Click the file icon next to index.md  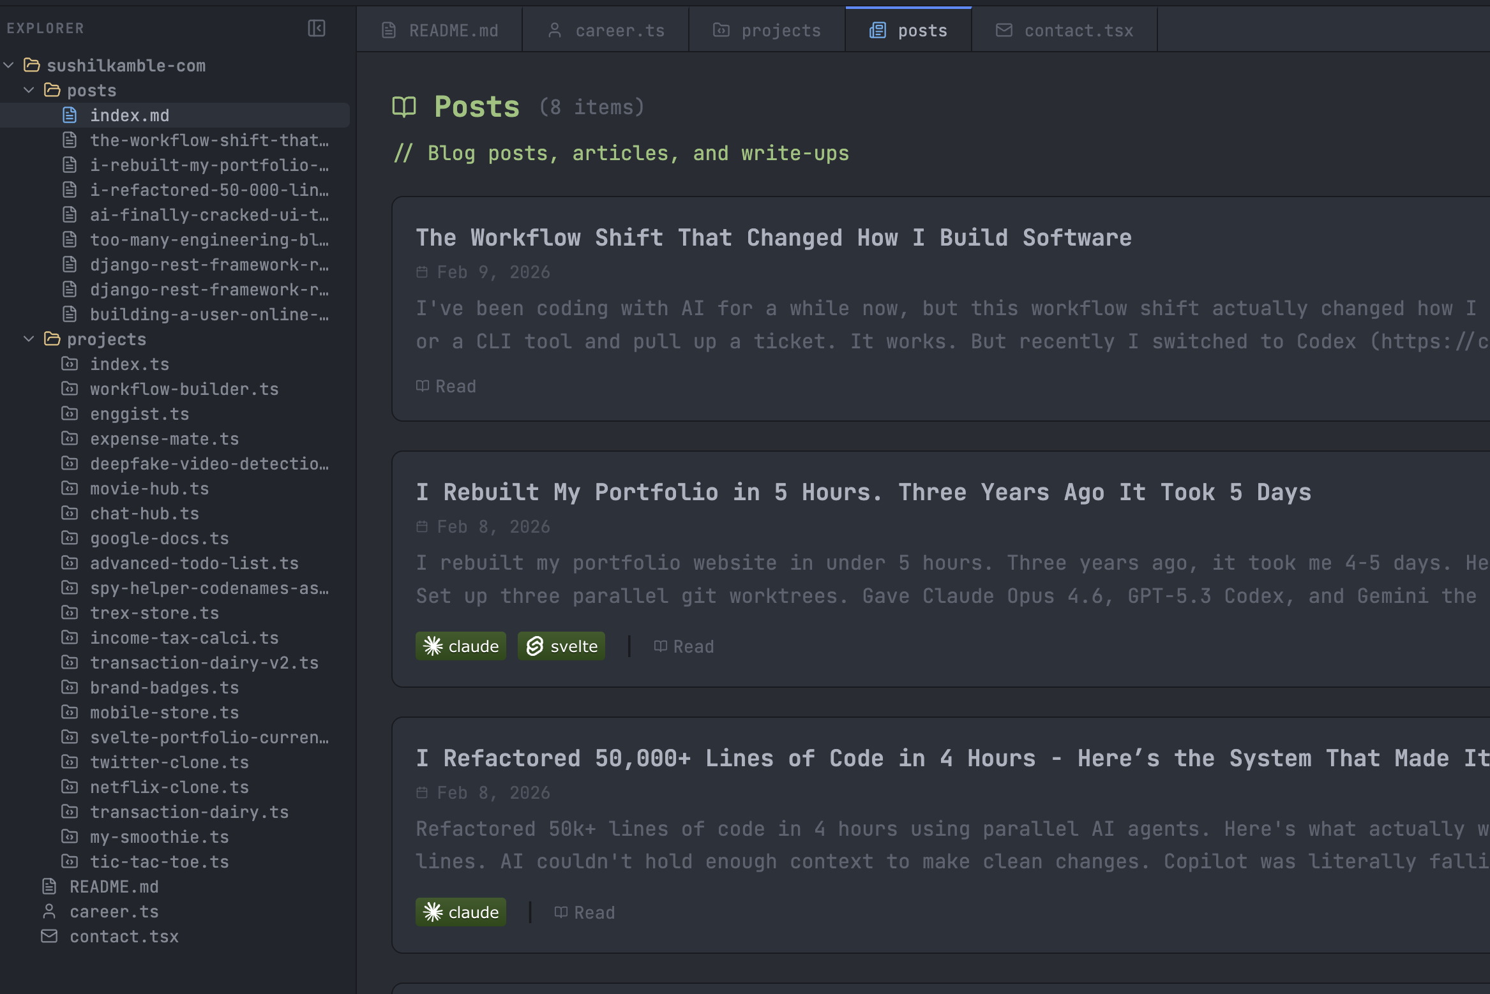70,115
